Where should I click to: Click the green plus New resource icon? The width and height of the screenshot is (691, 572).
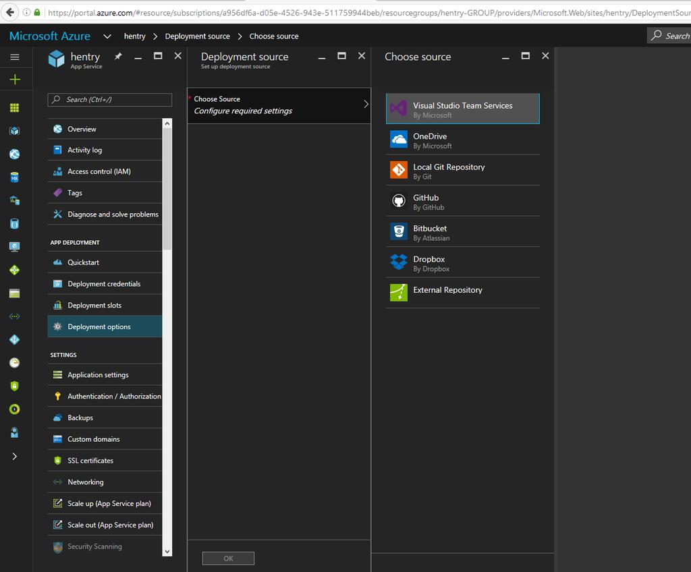pos(15,80)
